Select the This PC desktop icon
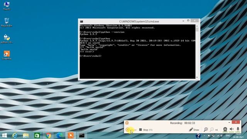 (x=7, y=6)
